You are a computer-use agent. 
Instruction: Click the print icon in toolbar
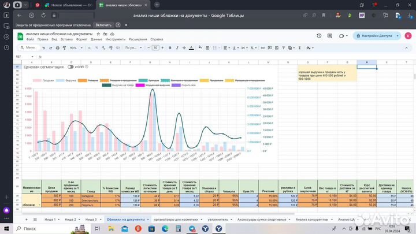(x=57, y=47)
